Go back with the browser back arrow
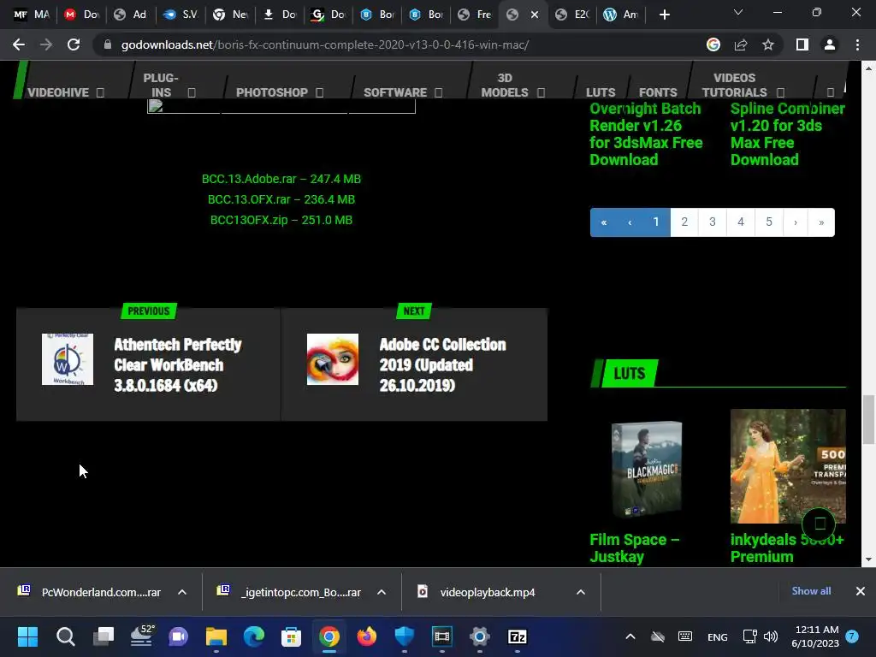 (19, 44)
